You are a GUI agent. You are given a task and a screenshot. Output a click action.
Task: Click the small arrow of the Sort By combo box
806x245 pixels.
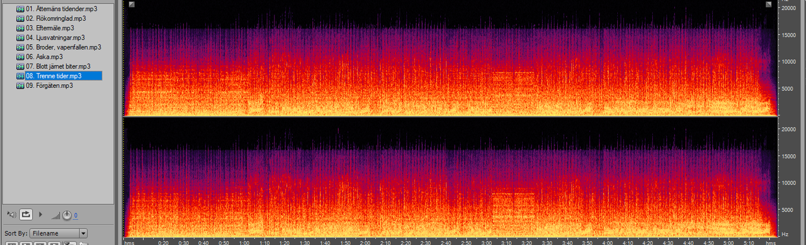pyautogui.click(x=84, y=233)
